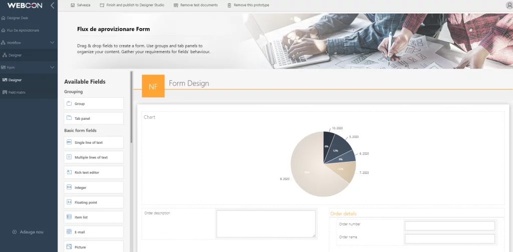This screenshot has width=513, height=252.
Task: Click the Order details group header
Action: point(343,213)
